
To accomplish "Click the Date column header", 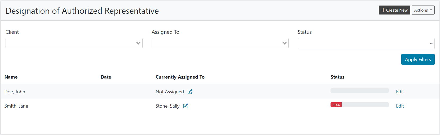I will [x=106, y=77].
